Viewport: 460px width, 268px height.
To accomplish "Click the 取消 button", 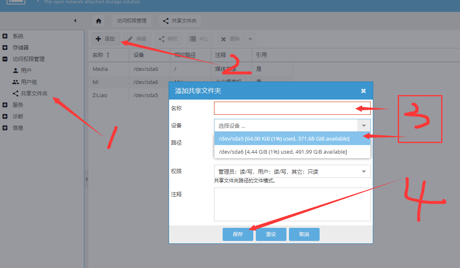I will pos(304,234).
